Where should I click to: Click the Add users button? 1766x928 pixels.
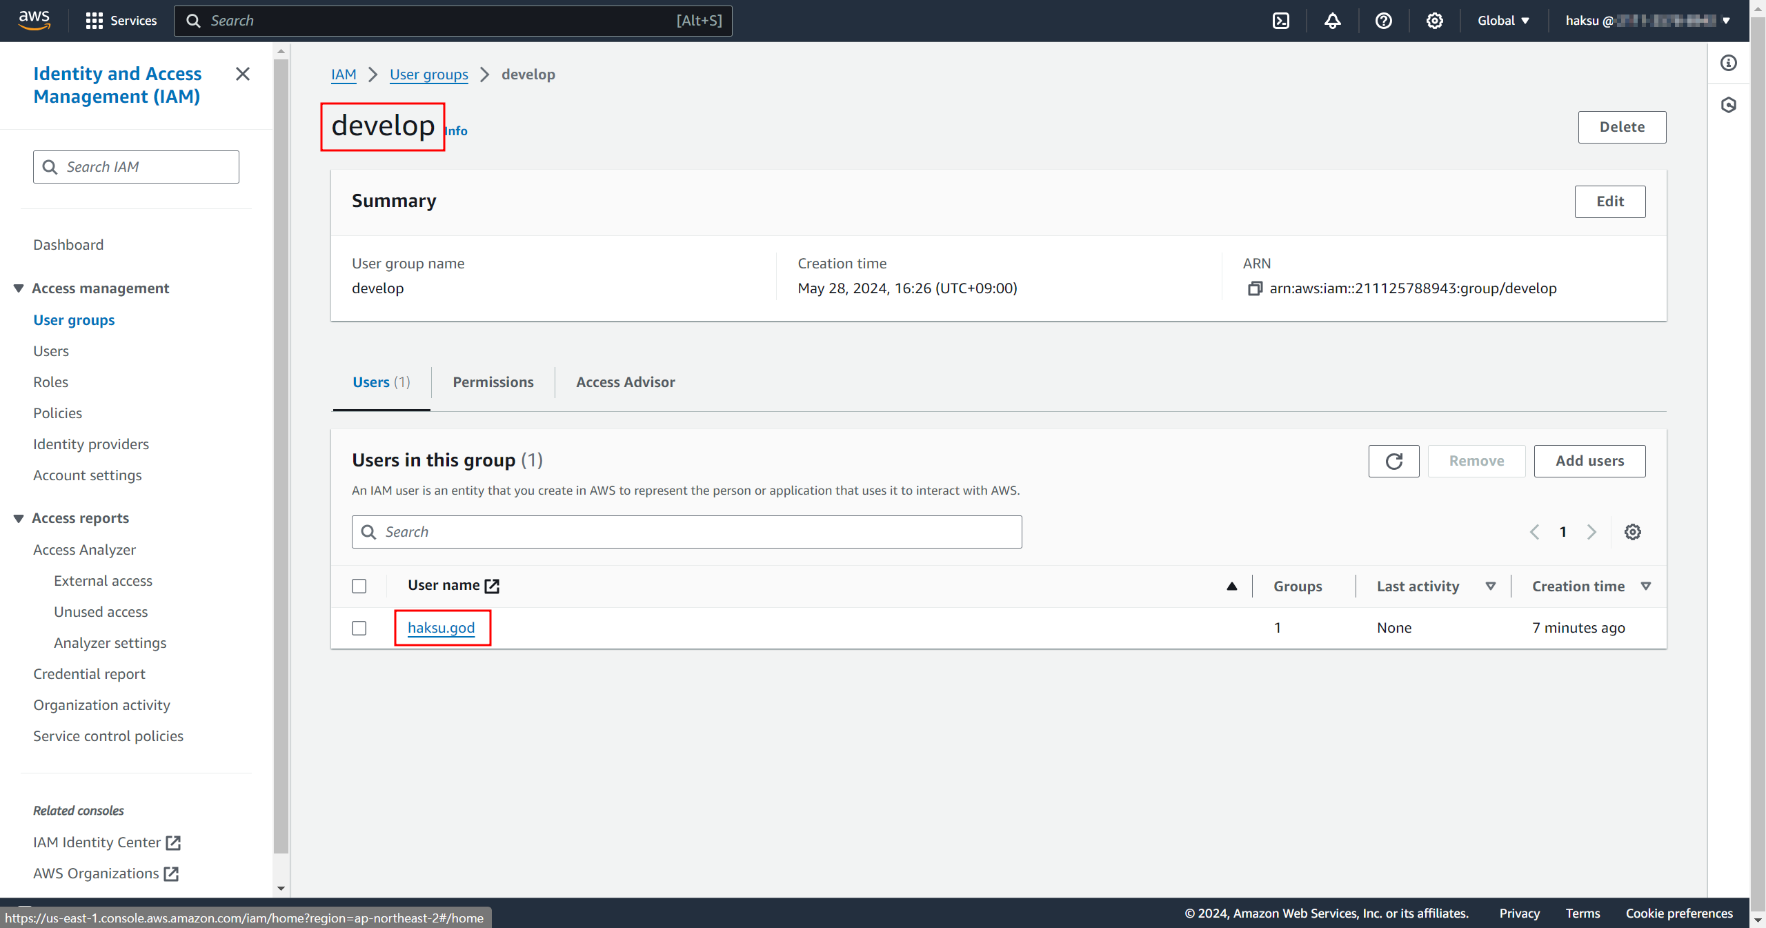(x=1589, y=461)
